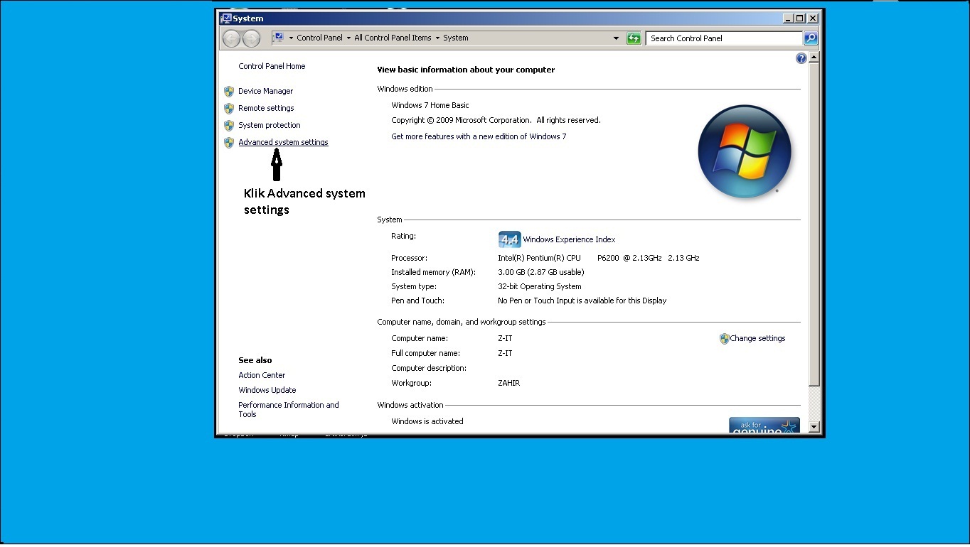Click Computer name value Z-IT
The height and width of the screenshot is (547, 970).
pos(505,339)
